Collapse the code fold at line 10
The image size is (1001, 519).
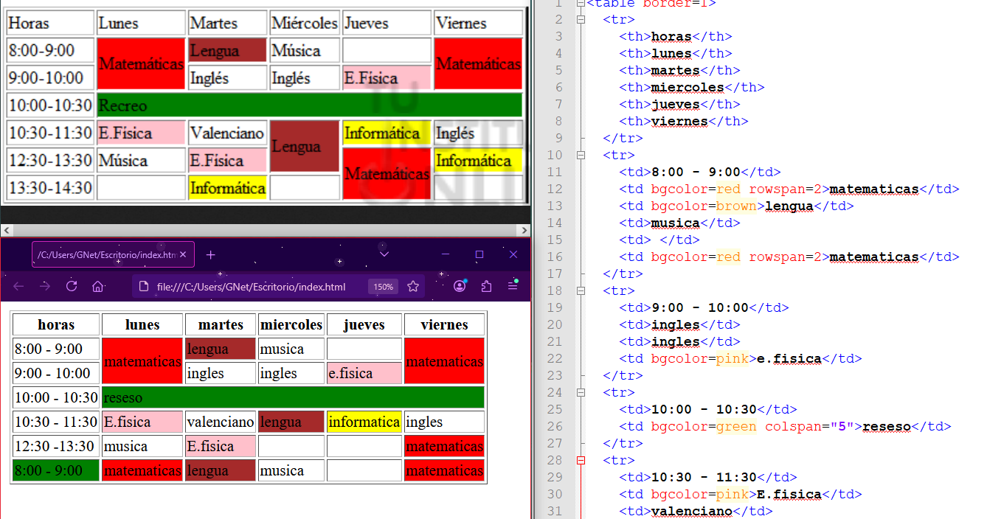point(581,155)
